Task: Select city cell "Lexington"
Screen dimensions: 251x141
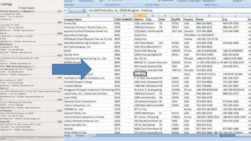Action: [x=152, y=54]
